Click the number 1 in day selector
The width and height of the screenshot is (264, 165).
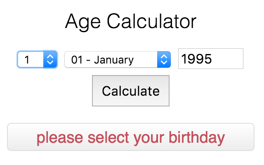[27, 60]
